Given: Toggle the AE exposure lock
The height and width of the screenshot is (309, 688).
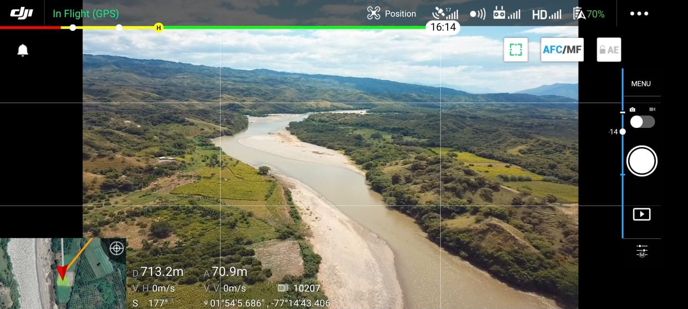Looking at the screenshot, I should click(609, 50).
